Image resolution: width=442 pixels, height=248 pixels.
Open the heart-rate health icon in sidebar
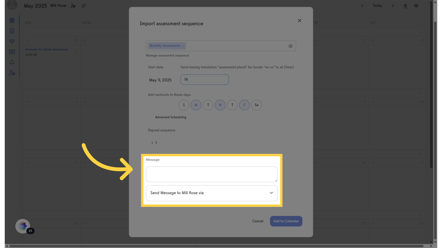[x=12, y=41]
